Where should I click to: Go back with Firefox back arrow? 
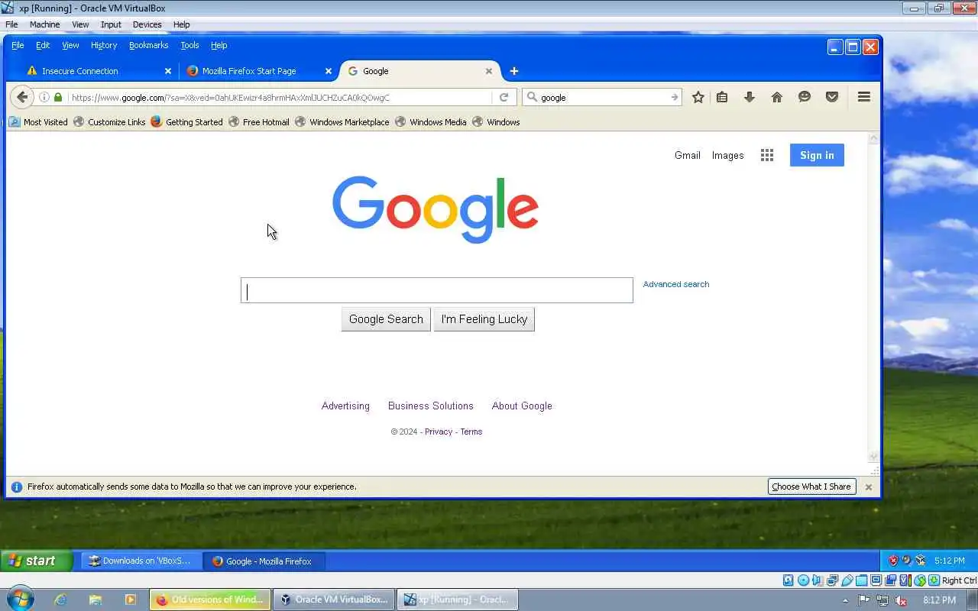[22, 97]
